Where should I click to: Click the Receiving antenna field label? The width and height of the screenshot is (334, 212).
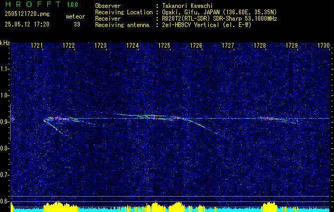click(122, 25)
